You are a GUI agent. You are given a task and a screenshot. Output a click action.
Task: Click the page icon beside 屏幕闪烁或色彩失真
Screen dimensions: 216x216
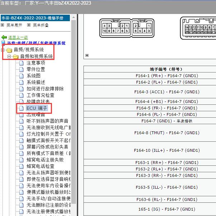pos(21,147)
